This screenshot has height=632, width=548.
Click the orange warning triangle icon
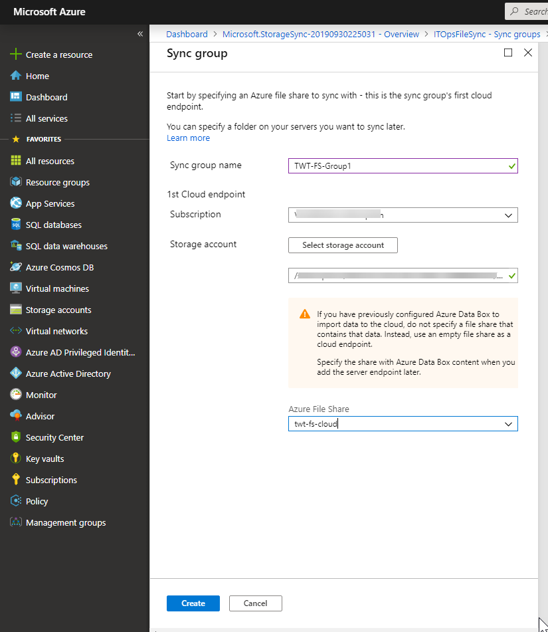tap(305, 314)
